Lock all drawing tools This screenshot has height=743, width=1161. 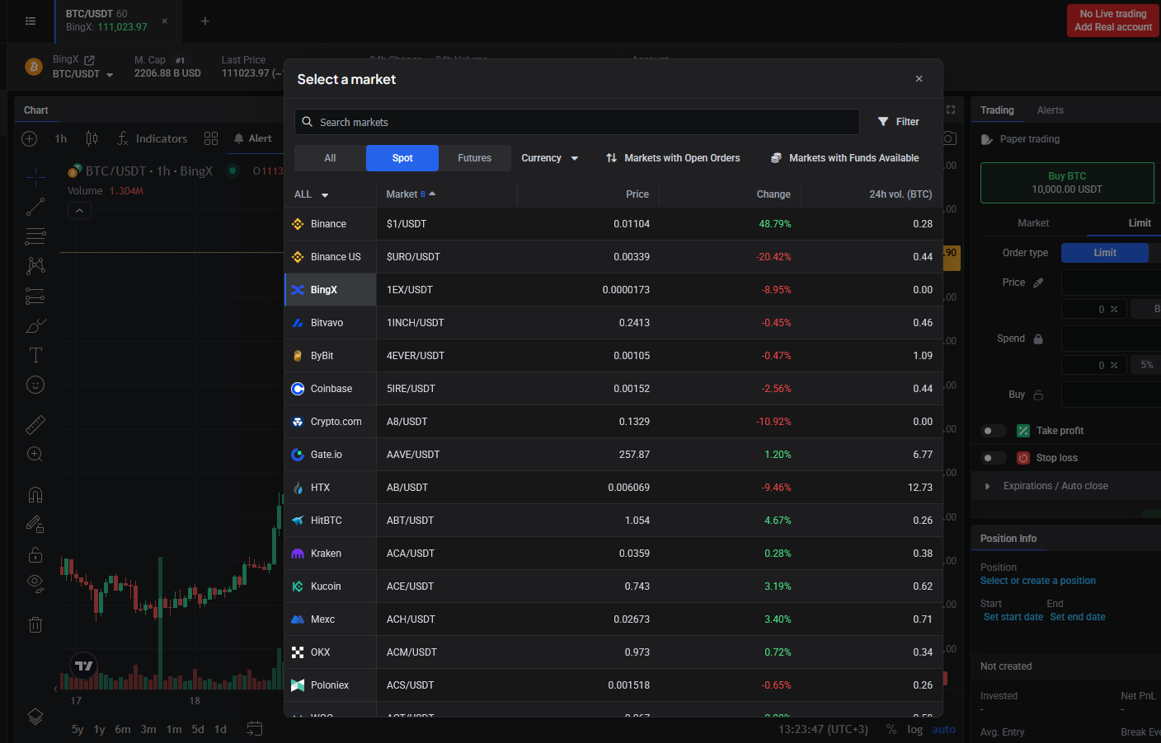[x=35, y=554]
